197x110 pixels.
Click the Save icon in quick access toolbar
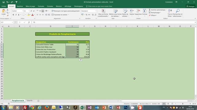(x=3, y=2)
